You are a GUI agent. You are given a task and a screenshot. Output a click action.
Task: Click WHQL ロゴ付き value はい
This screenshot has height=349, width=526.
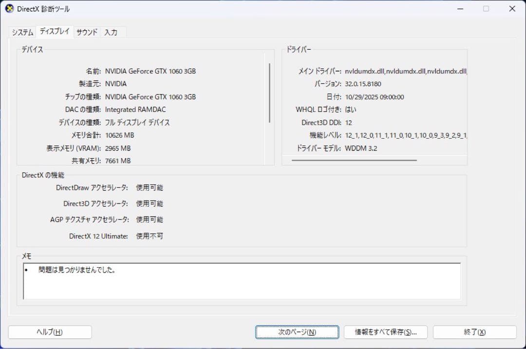pos(351,110)
